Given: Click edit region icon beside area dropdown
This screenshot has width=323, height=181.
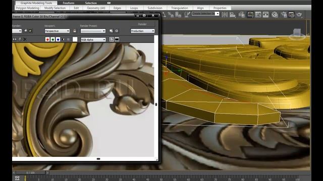Looking at the screenshot, I should coord(26,31).
